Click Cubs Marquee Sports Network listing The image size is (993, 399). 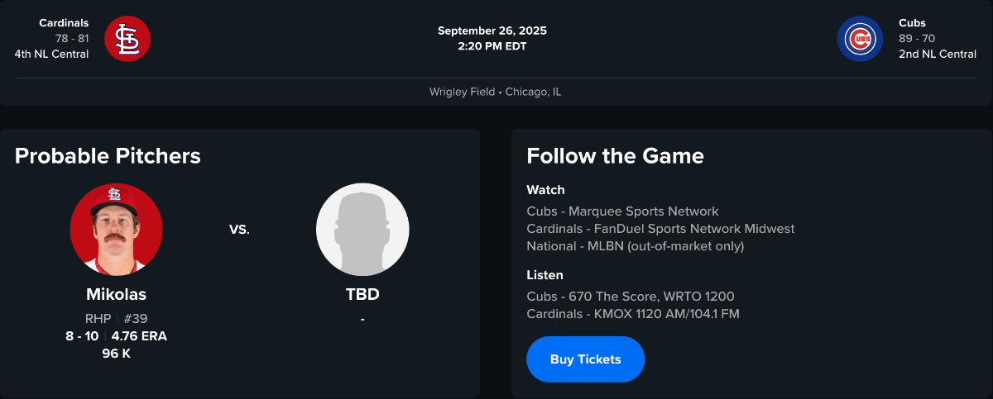click(x=622, y=211)
